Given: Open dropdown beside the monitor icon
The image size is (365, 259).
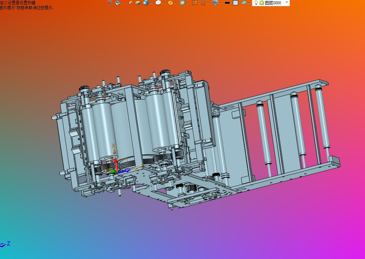Looking at the screenshot, I should 220,3.
